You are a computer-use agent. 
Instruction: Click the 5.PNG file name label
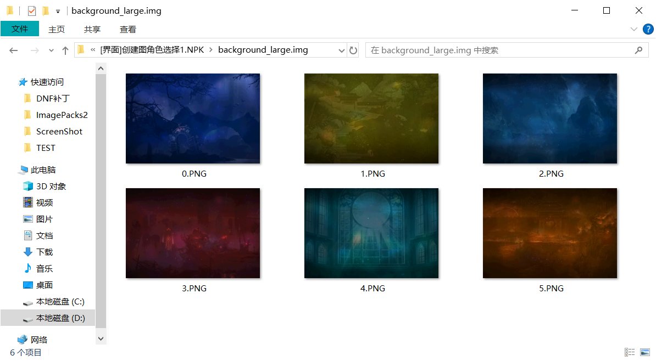tap(551, 288)
